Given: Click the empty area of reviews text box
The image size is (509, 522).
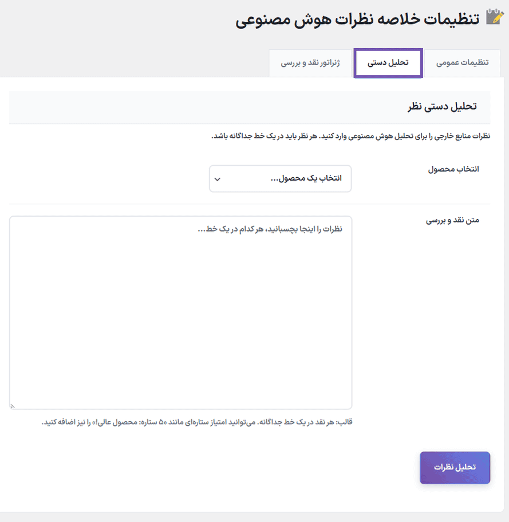Looking at the screenshot, I should tap(180, 320).
